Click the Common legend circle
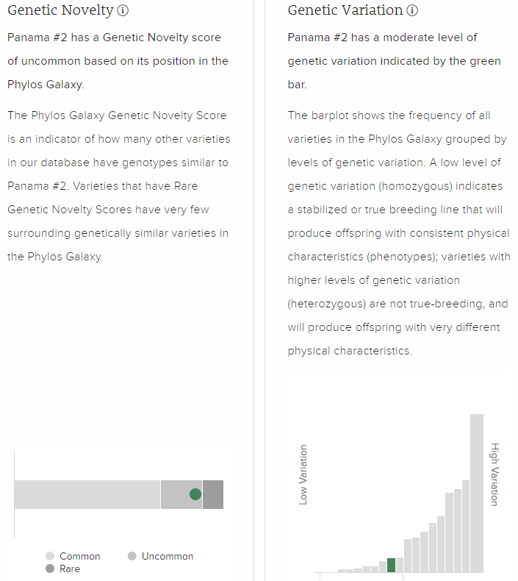 click(x=50, y=557)
